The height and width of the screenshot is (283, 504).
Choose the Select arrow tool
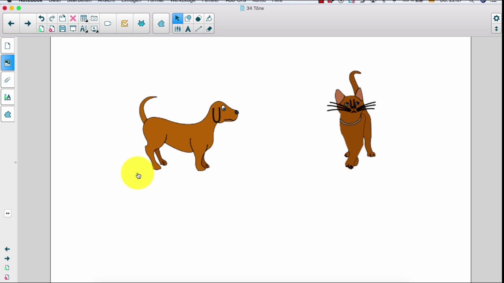(x=177, y=18)
